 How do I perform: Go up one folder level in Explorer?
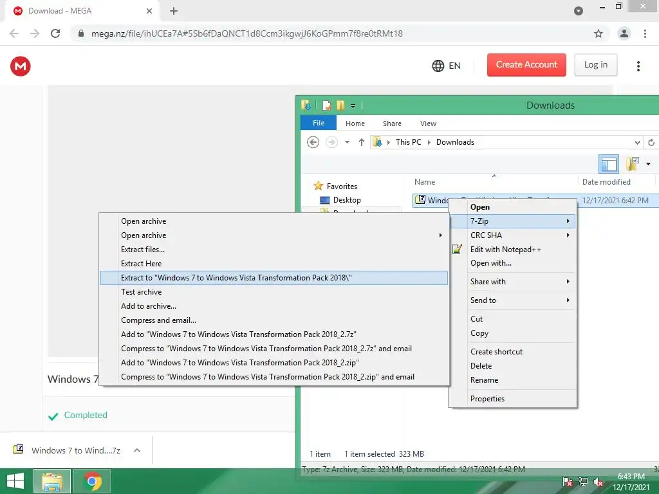(x=362, y=142)
